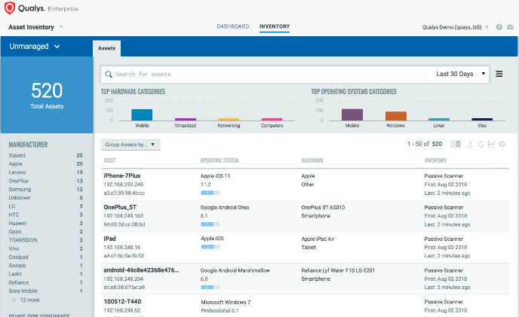Screen dimensions: 519x317
Task: Open the help question mark icon
Action: tap(499, 27)
